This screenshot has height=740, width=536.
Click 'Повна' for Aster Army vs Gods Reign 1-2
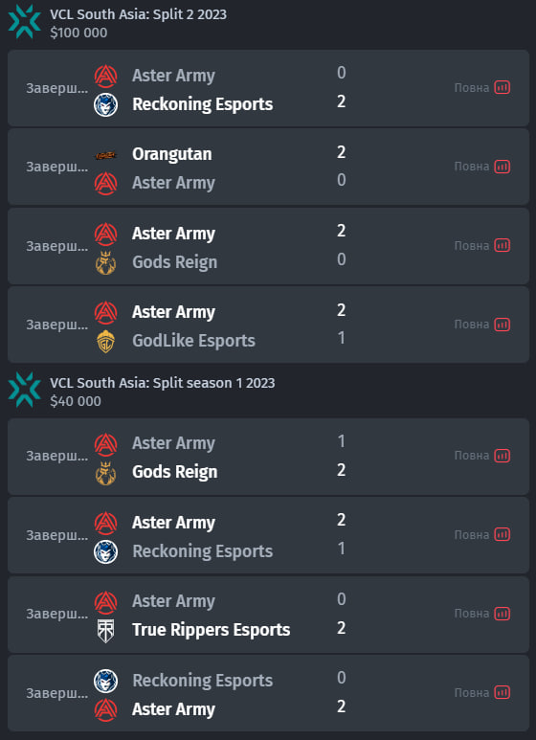tap(471, 456)
